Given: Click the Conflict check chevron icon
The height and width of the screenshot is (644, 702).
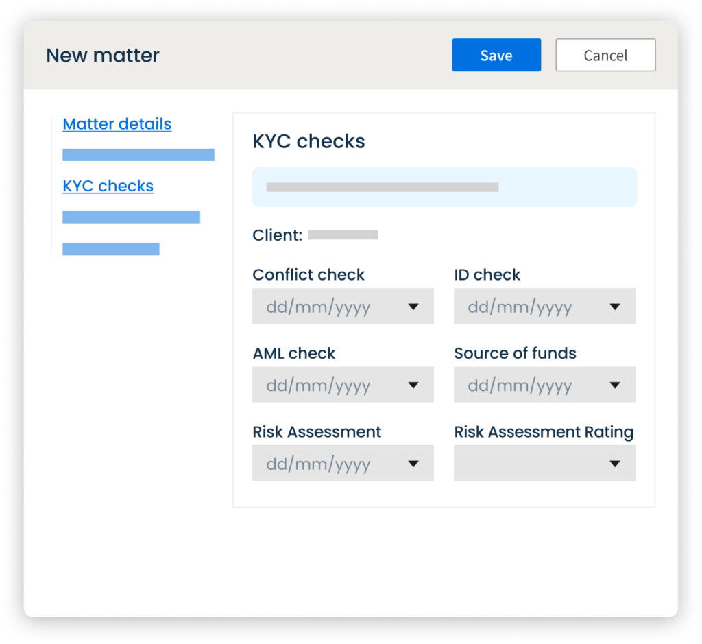Looking at the screenshot, I should 413,306.
